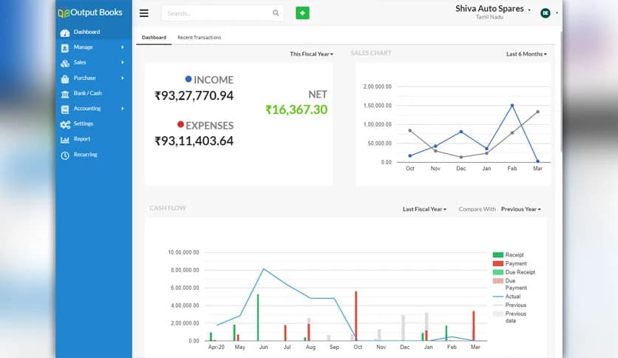Toggle the Receipt legend color swatch

coord(498,255)
